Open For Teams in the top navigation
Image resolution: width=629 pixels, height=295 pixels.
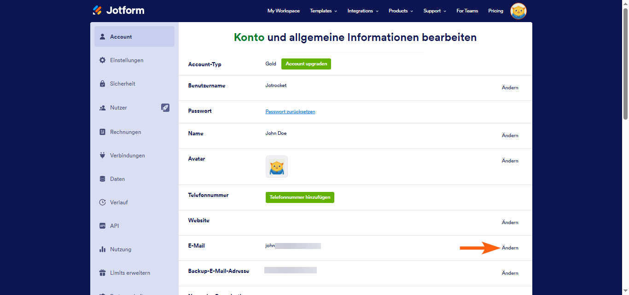click(467, 11)
